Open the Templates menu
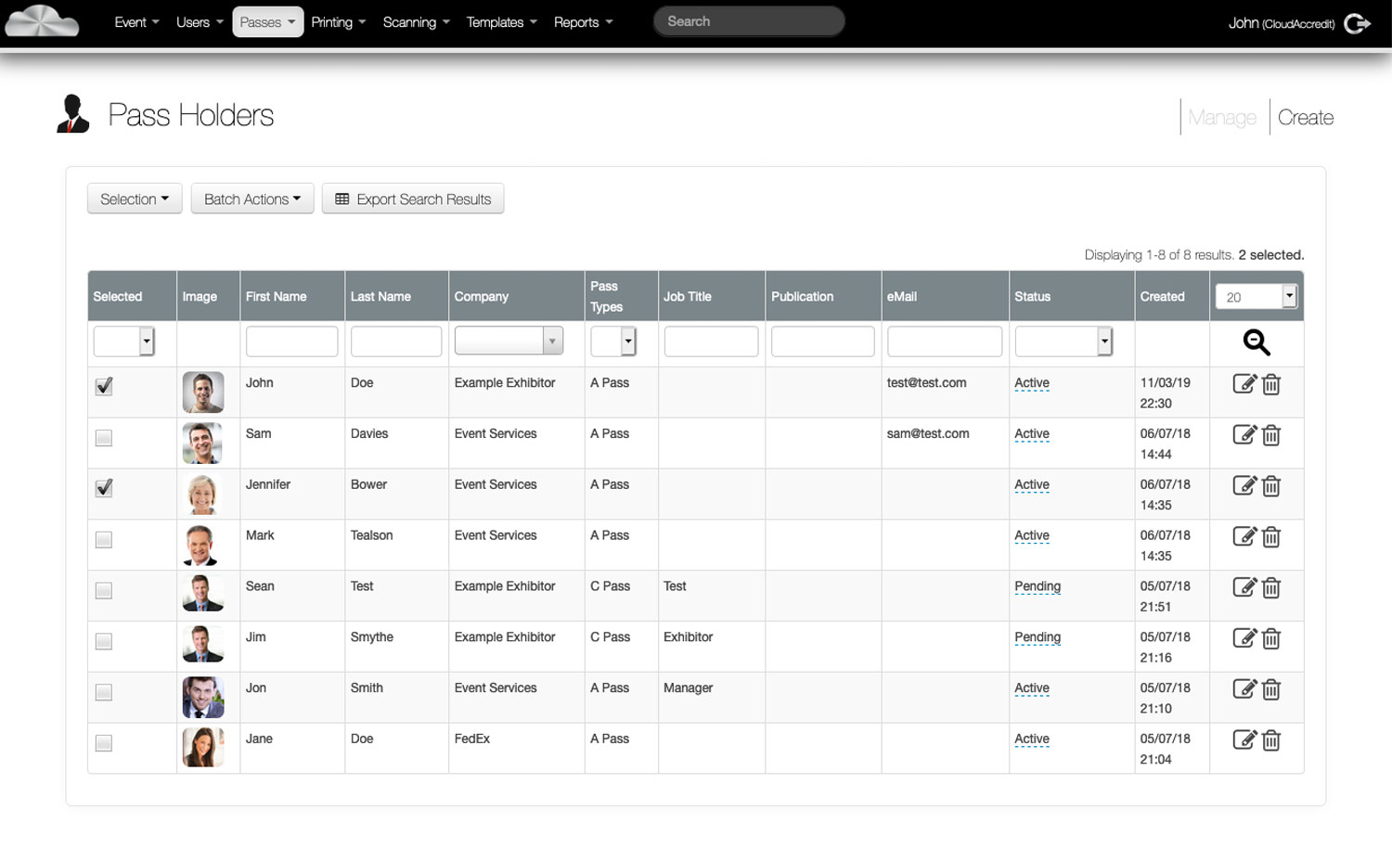Screen dimensions: 1392x848 (501, 22)
